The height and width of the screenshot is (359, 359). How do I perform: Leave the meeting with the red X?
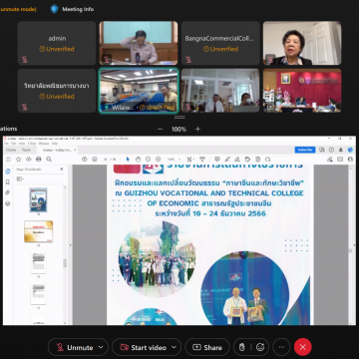[302, 347]
